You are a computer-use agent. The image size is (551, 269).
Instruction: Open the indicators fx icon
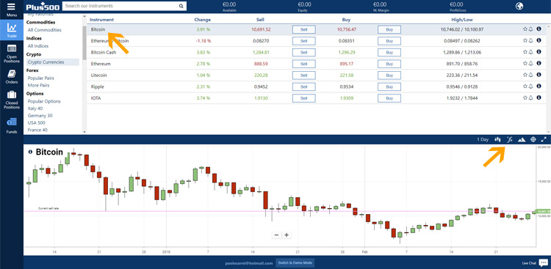[510, 139]
